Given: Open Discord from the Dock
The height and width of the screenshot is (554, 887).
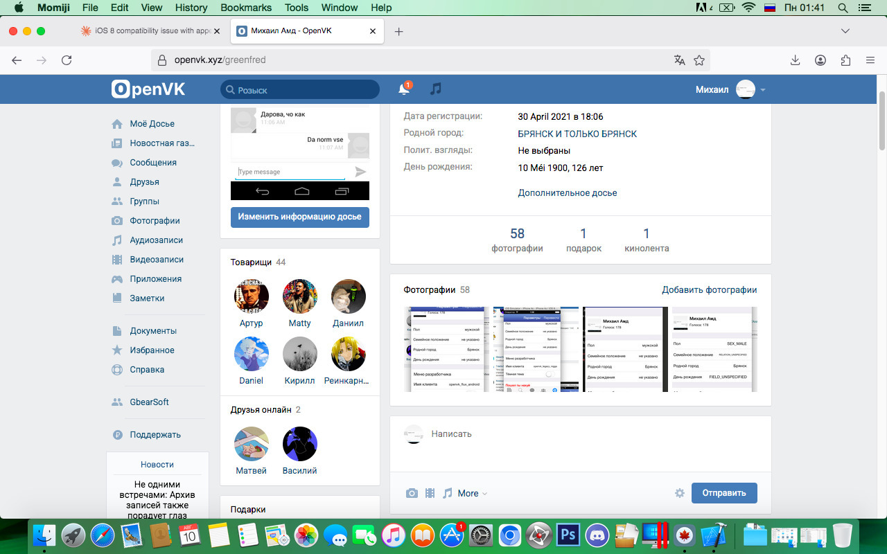Looking at the screenshot, I should (x=596, y=535).
